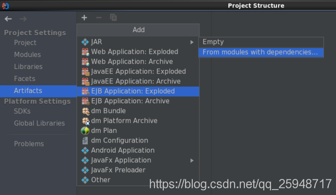Viewport: 336px width, 195px height.
Task: Choose Android Application artifact type
Action: pyautogui.click(x=138, y=150)
